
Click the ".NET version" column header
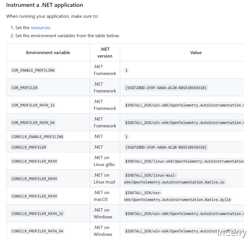pos(105,53)
